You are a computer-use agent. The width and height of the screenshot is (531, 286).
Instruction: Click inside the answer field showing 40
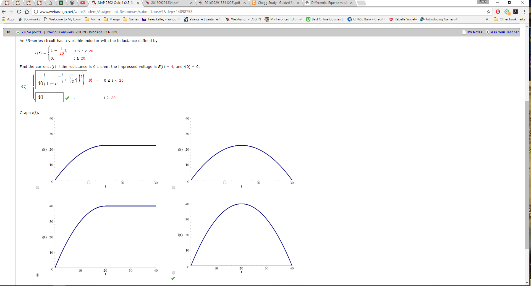49,97
